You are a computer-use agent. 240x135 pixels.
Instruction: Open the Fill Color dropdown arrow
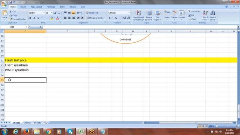pyautogui.click(x=54, y=18)
